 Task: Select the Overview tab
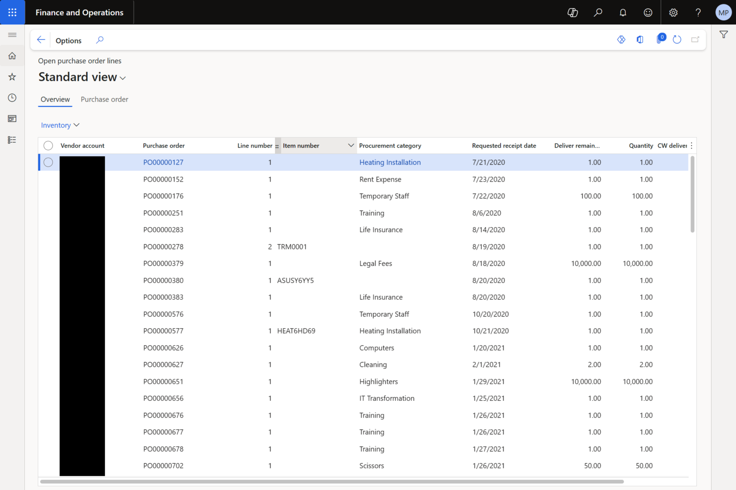pyautogui.click(x=55, y=99)
